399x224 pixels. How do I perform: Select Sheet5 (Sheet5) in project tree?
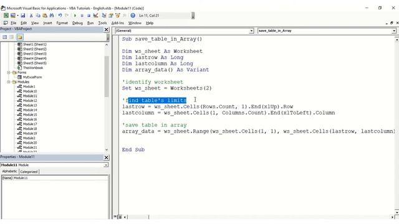[35, 63]
